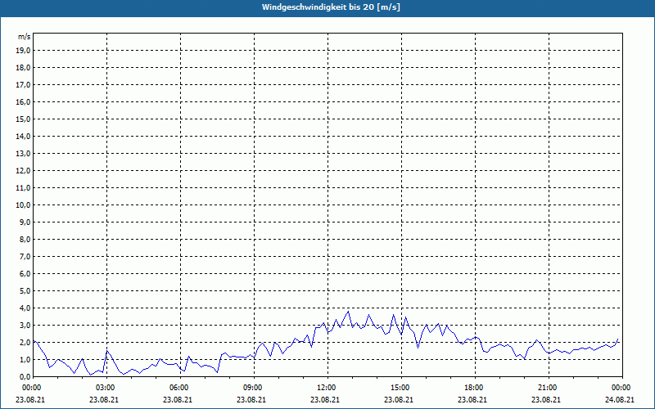Click the 17,0 y-axis label
Image resolution: width=655 pixels, height=409 pixels.
23,85
